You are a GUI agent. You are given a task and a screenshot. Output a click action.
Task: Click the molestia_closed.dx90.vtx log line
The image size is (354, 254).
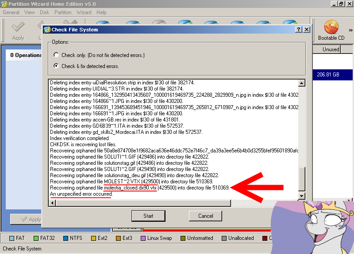coord(139,188)
